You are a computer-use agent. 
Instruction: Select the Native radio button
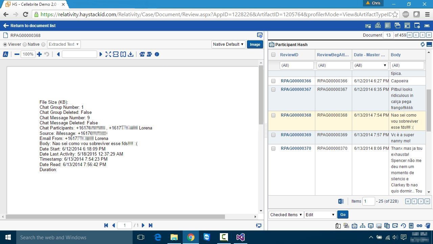click(x=24, y=44)
